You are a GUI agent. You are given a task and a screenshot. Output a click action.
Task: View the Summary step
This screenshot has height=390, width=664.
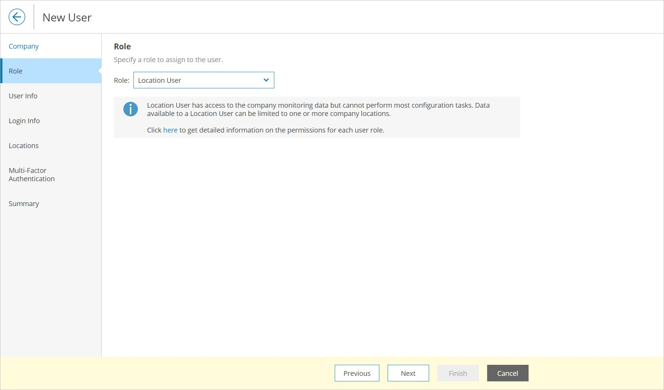tap(24, 204)
